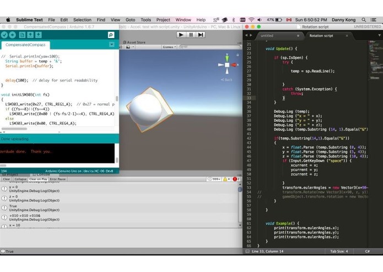Click the Unity Play button
The width and height of the screenshot is (383, 272).
pos(181,35)
